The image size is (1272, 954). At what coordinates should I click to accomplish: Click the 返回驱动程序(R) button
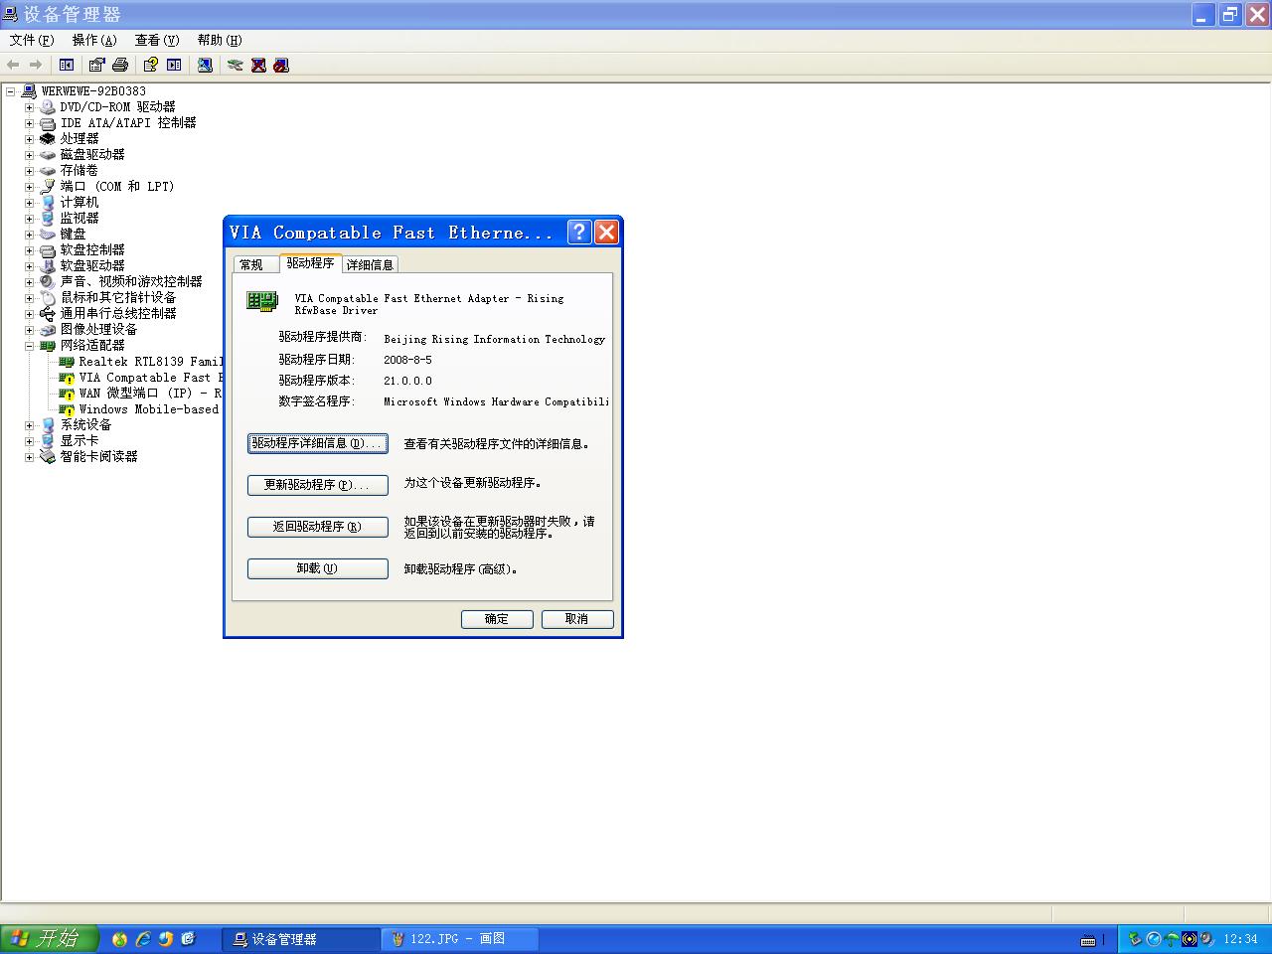(x=318, y=527)
